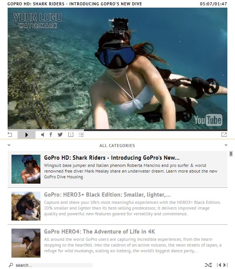This screenshot has height=269, width=235.
Task: Click the replay/loop icon in the control bar
Action: (x=10, y=134)
